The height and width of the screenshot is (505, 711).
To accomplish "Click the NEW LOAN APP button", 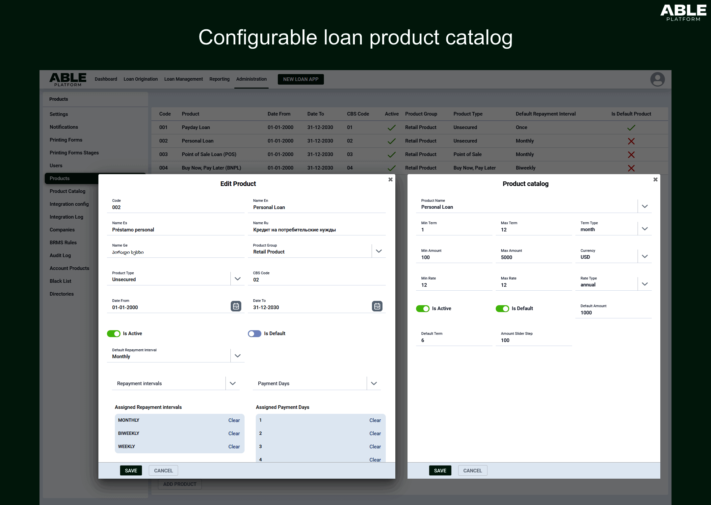I will (x=300, y=79).
